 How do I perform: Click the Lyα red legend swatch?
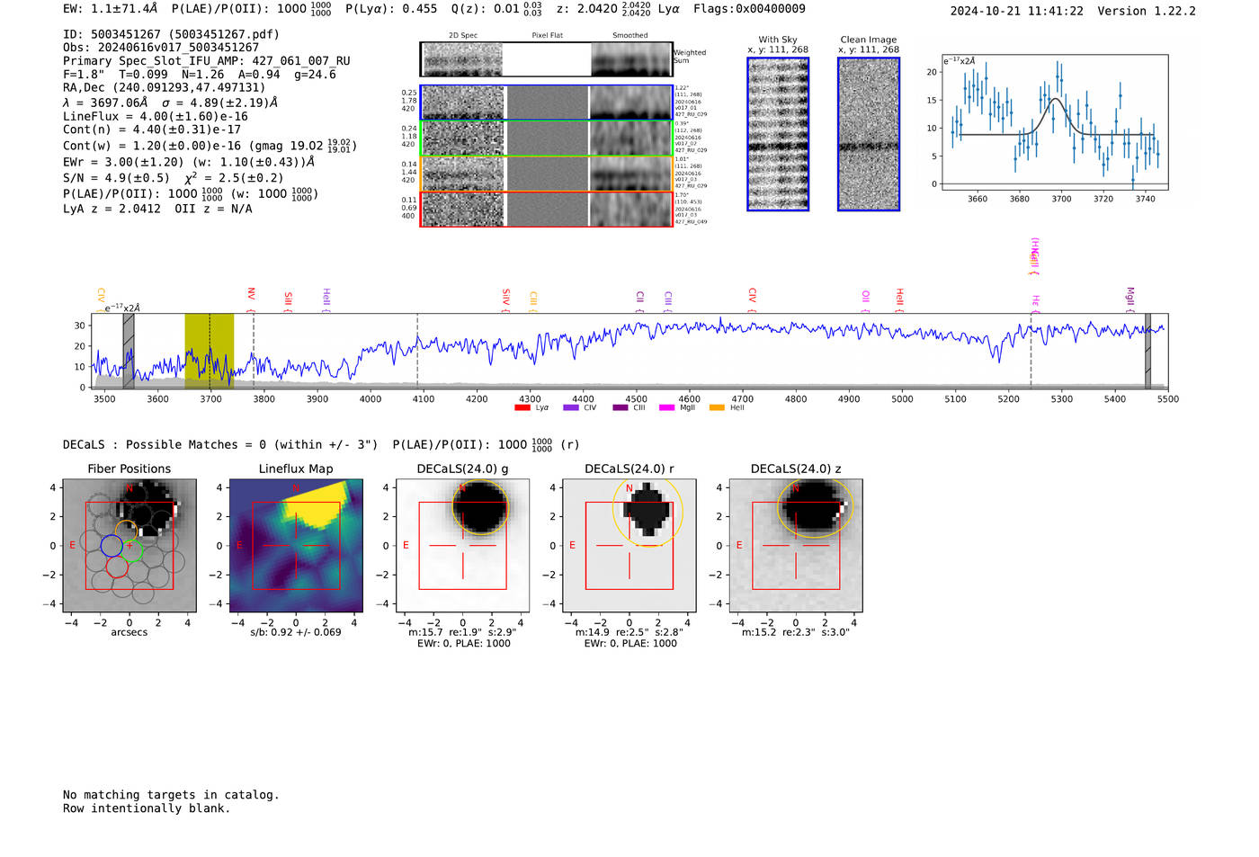pos(522,407)
